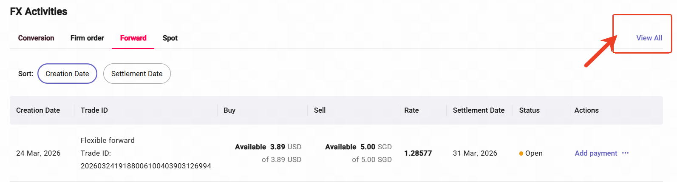
Task: Select the trade ID number text
Action: point(146,166)
